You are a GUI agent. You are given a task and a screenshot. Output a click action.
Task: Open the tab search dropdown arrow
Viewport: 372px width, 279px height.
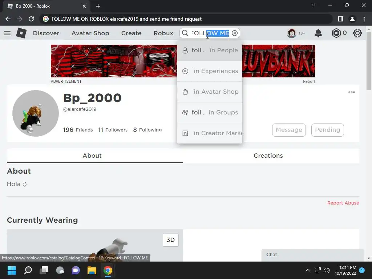click(x=314, y=5)
